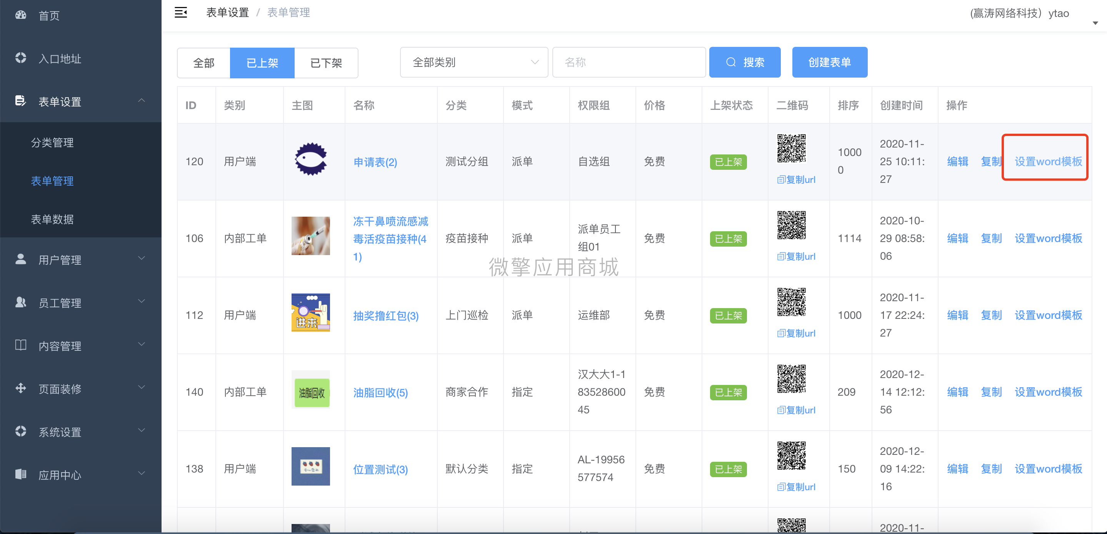Open QR code for 申请表(2)
Screen dimensions: 1107x534
[x=791, y=149]
